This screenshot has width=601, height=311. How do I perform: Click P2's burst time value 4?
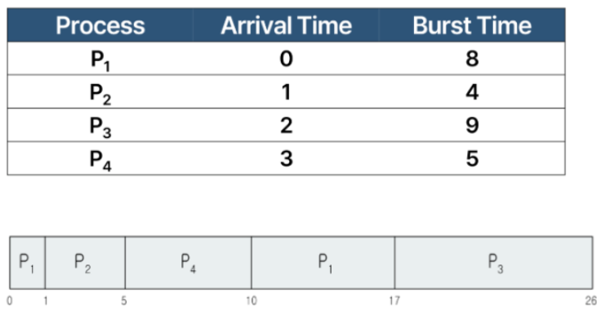click(x=472, y=92)
